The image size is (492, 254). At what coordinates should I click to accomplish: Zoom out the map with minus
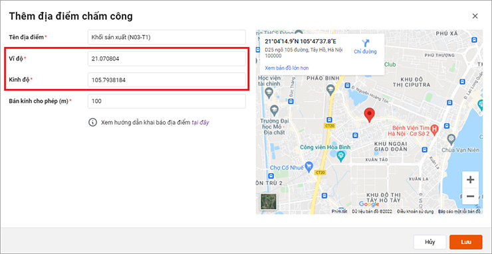click(x=470, y=196)
